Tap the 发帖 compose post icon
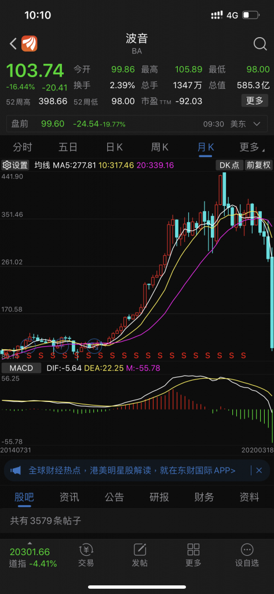 (x=140, y=555)
